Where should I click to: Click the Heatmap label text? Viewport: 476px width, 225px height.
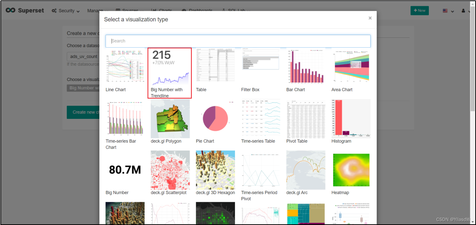point(341,193)
